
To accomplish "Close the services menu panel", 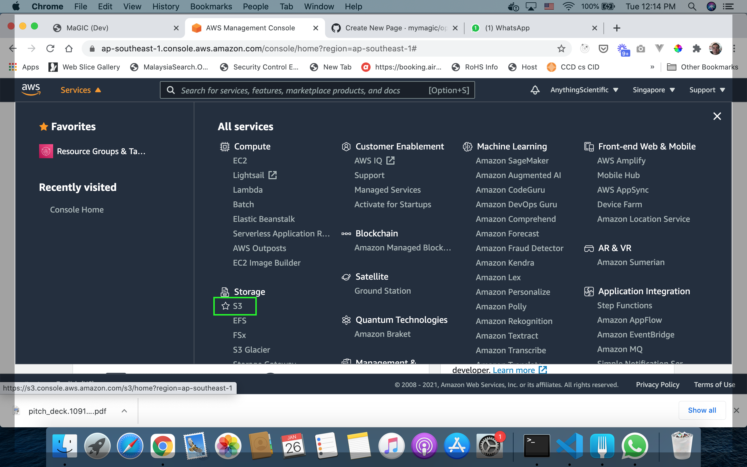I will [x=717, y=116].
